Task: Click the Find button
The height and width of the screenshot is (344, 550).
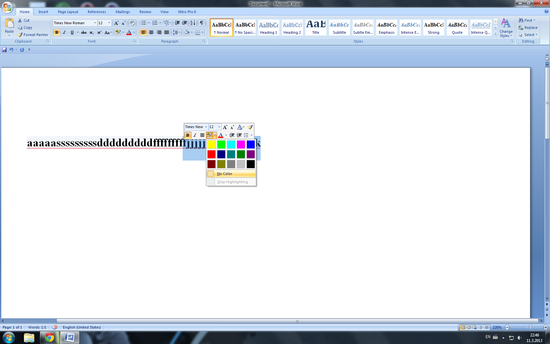Action: click(527, 20)
